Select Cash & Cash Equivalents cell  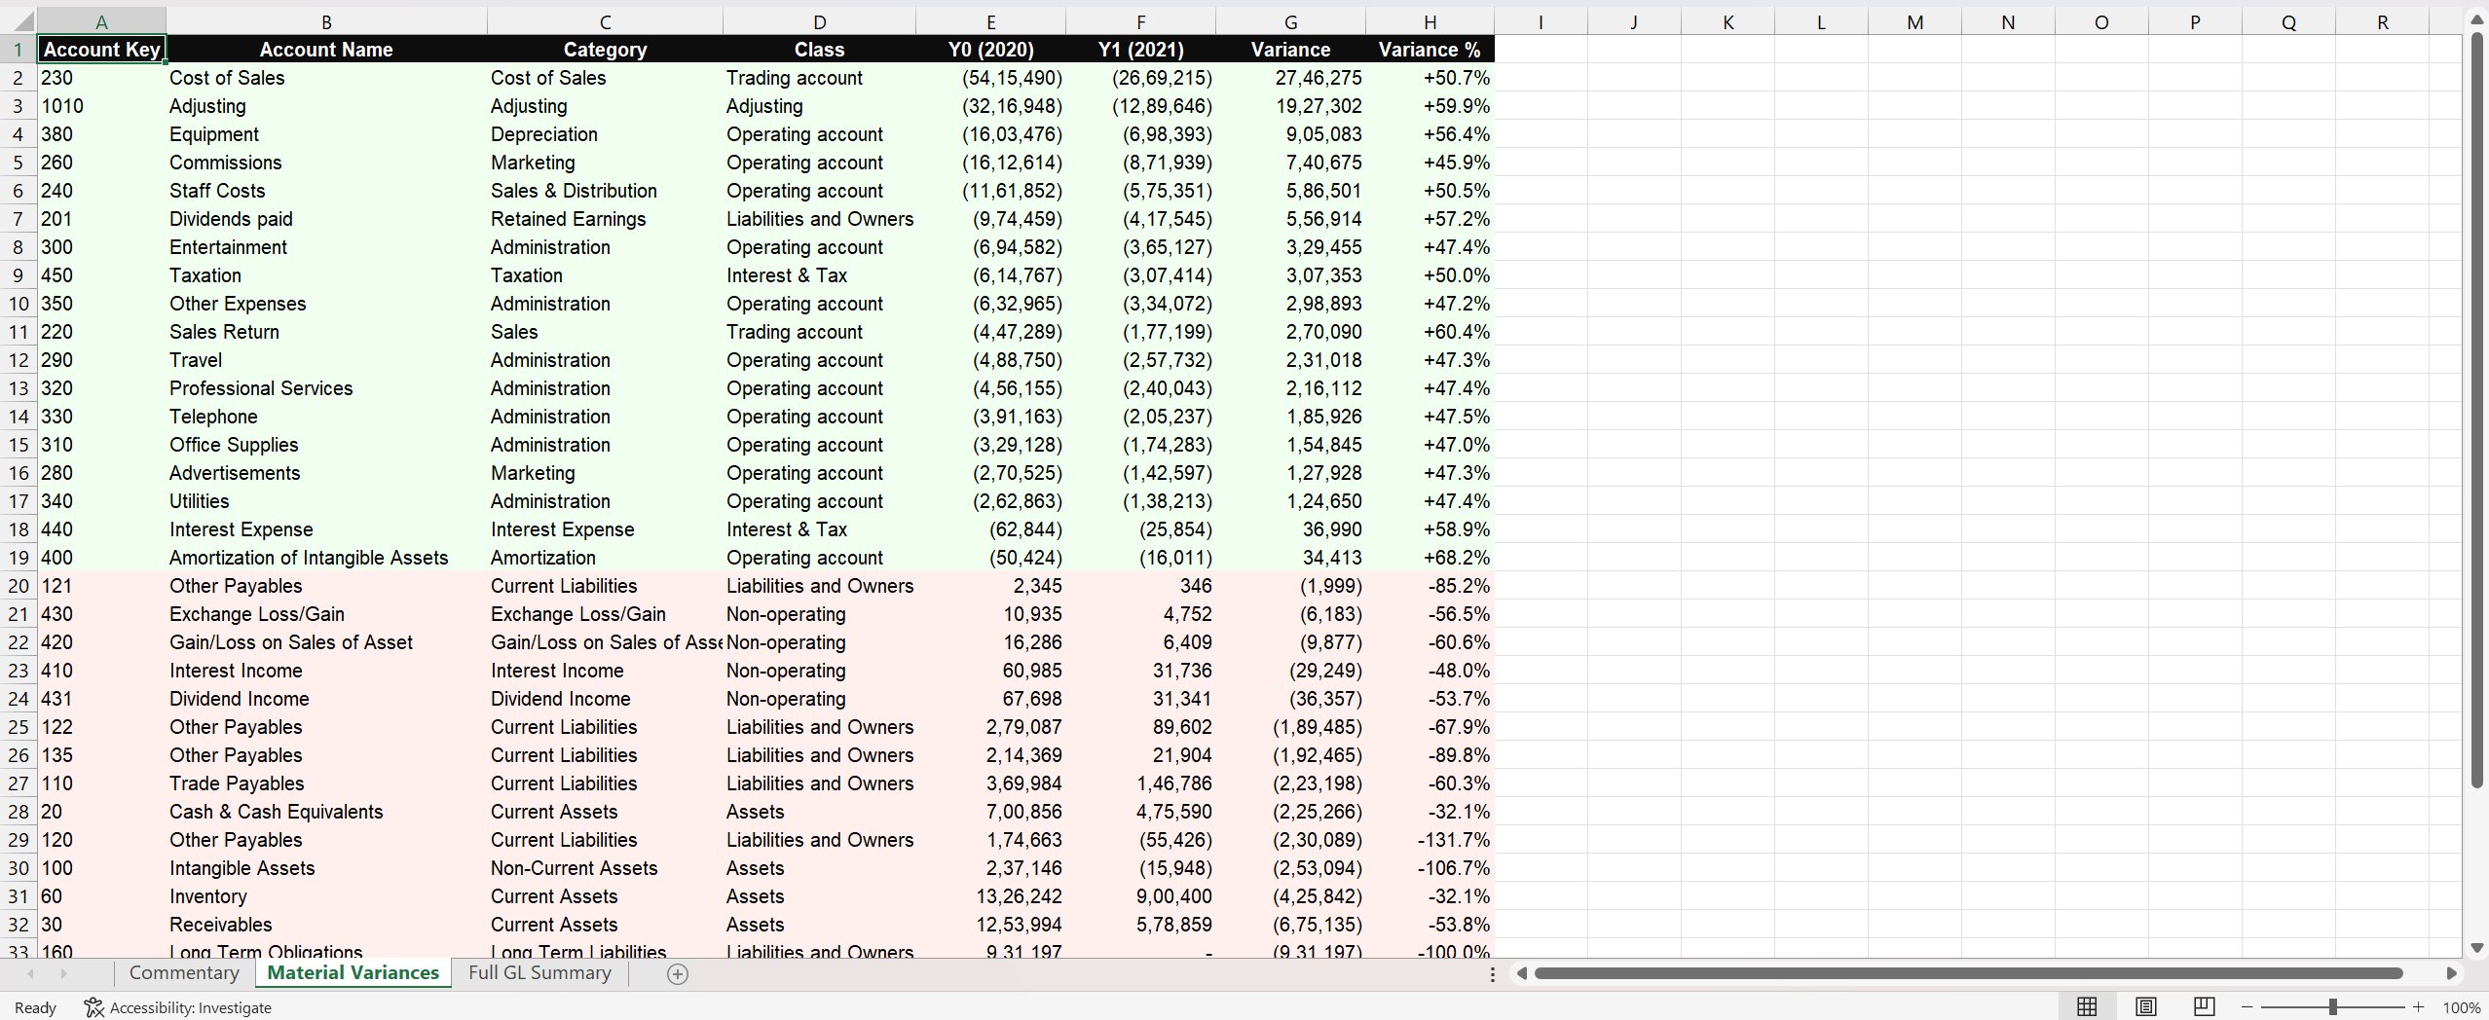tap(326, 812)
